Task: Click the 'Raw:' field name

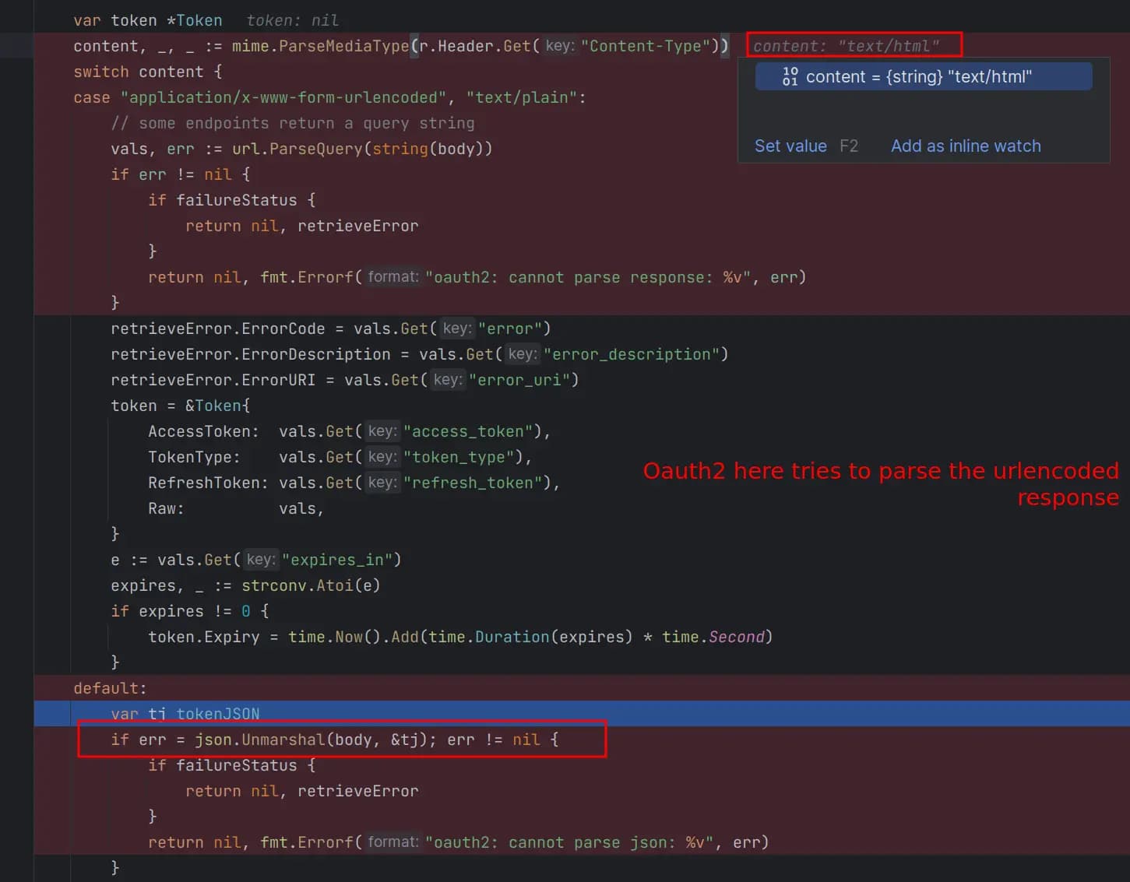Action: (x=167, y=508)
